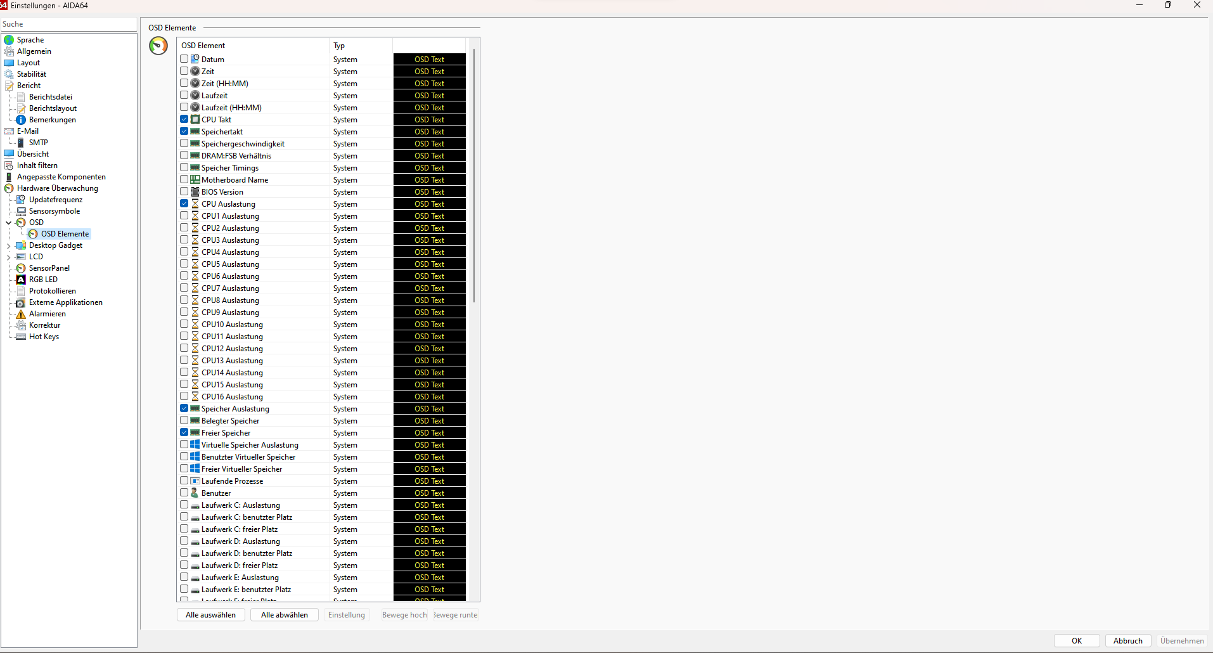The width and height of the screenshot is (1213, 653).
Task: Click the Updatefrequenz icon
Action: [x=21, y=200]
